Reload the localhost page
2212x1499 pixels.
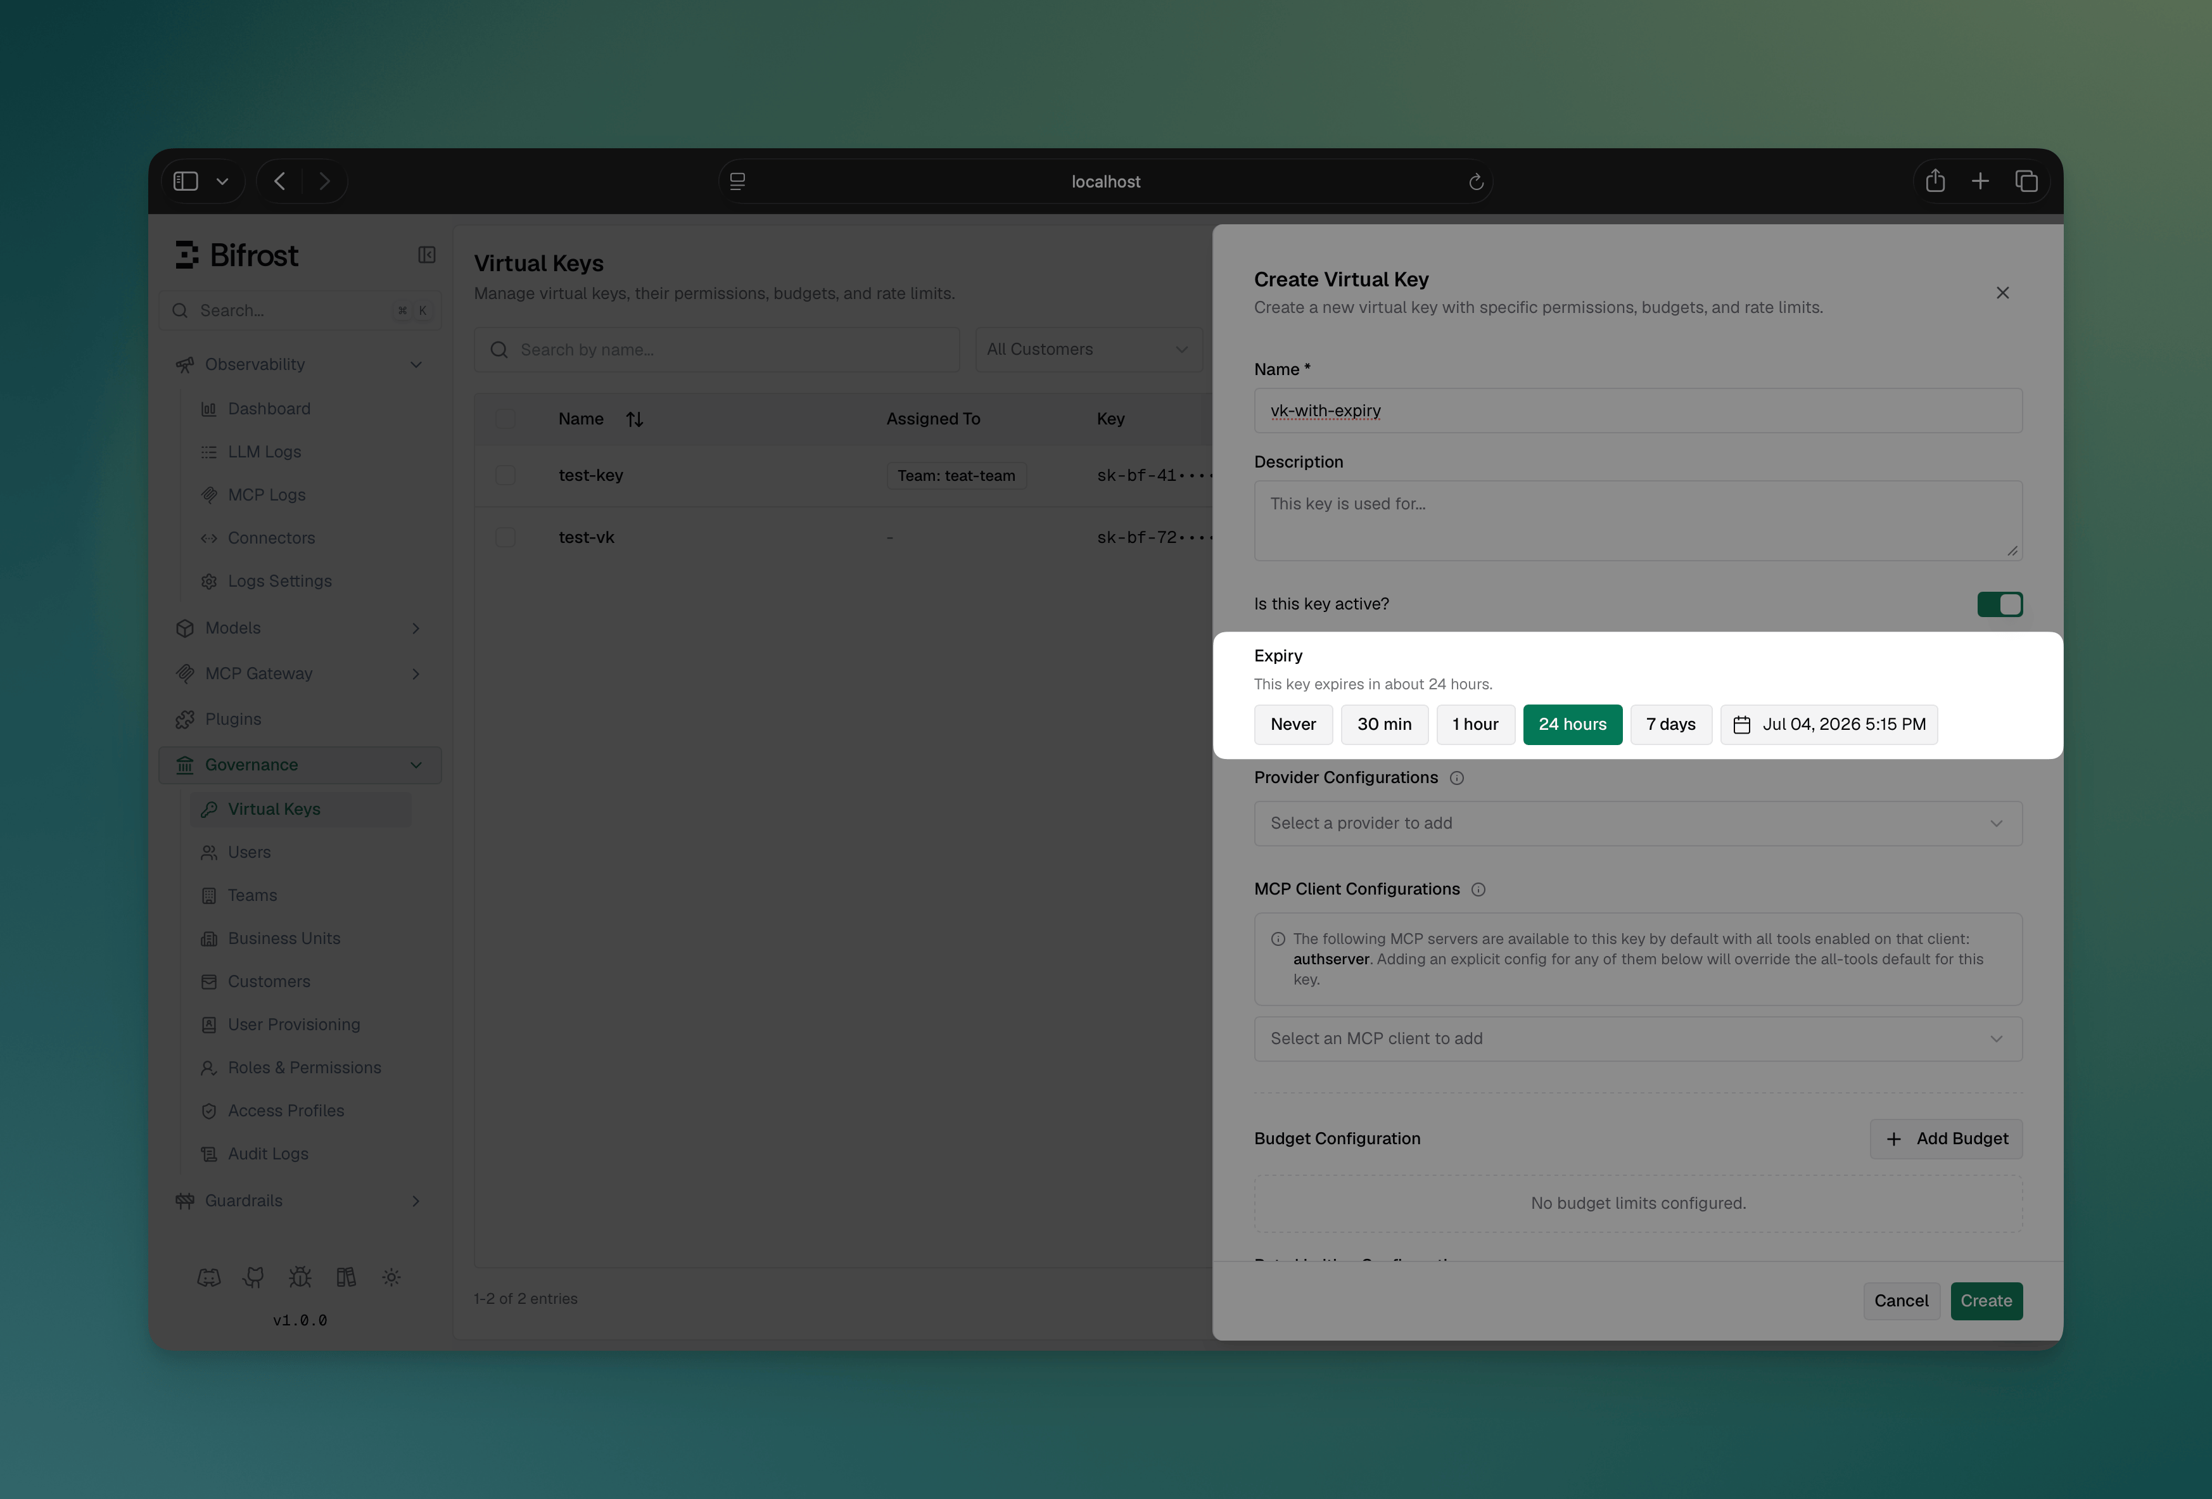click(1475, 182)
